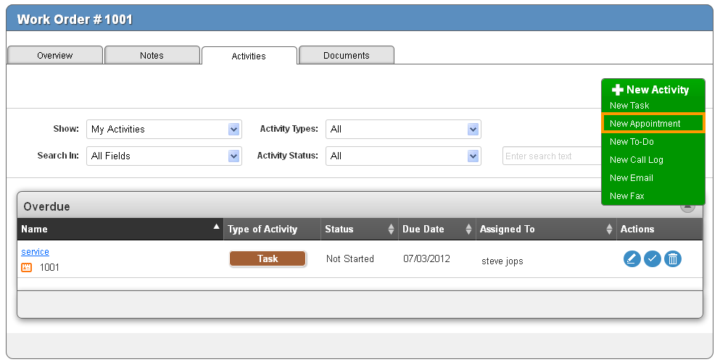Screen dimensions: 720x362
Task: Pick New Email from the menu
Action: (632, 178)
